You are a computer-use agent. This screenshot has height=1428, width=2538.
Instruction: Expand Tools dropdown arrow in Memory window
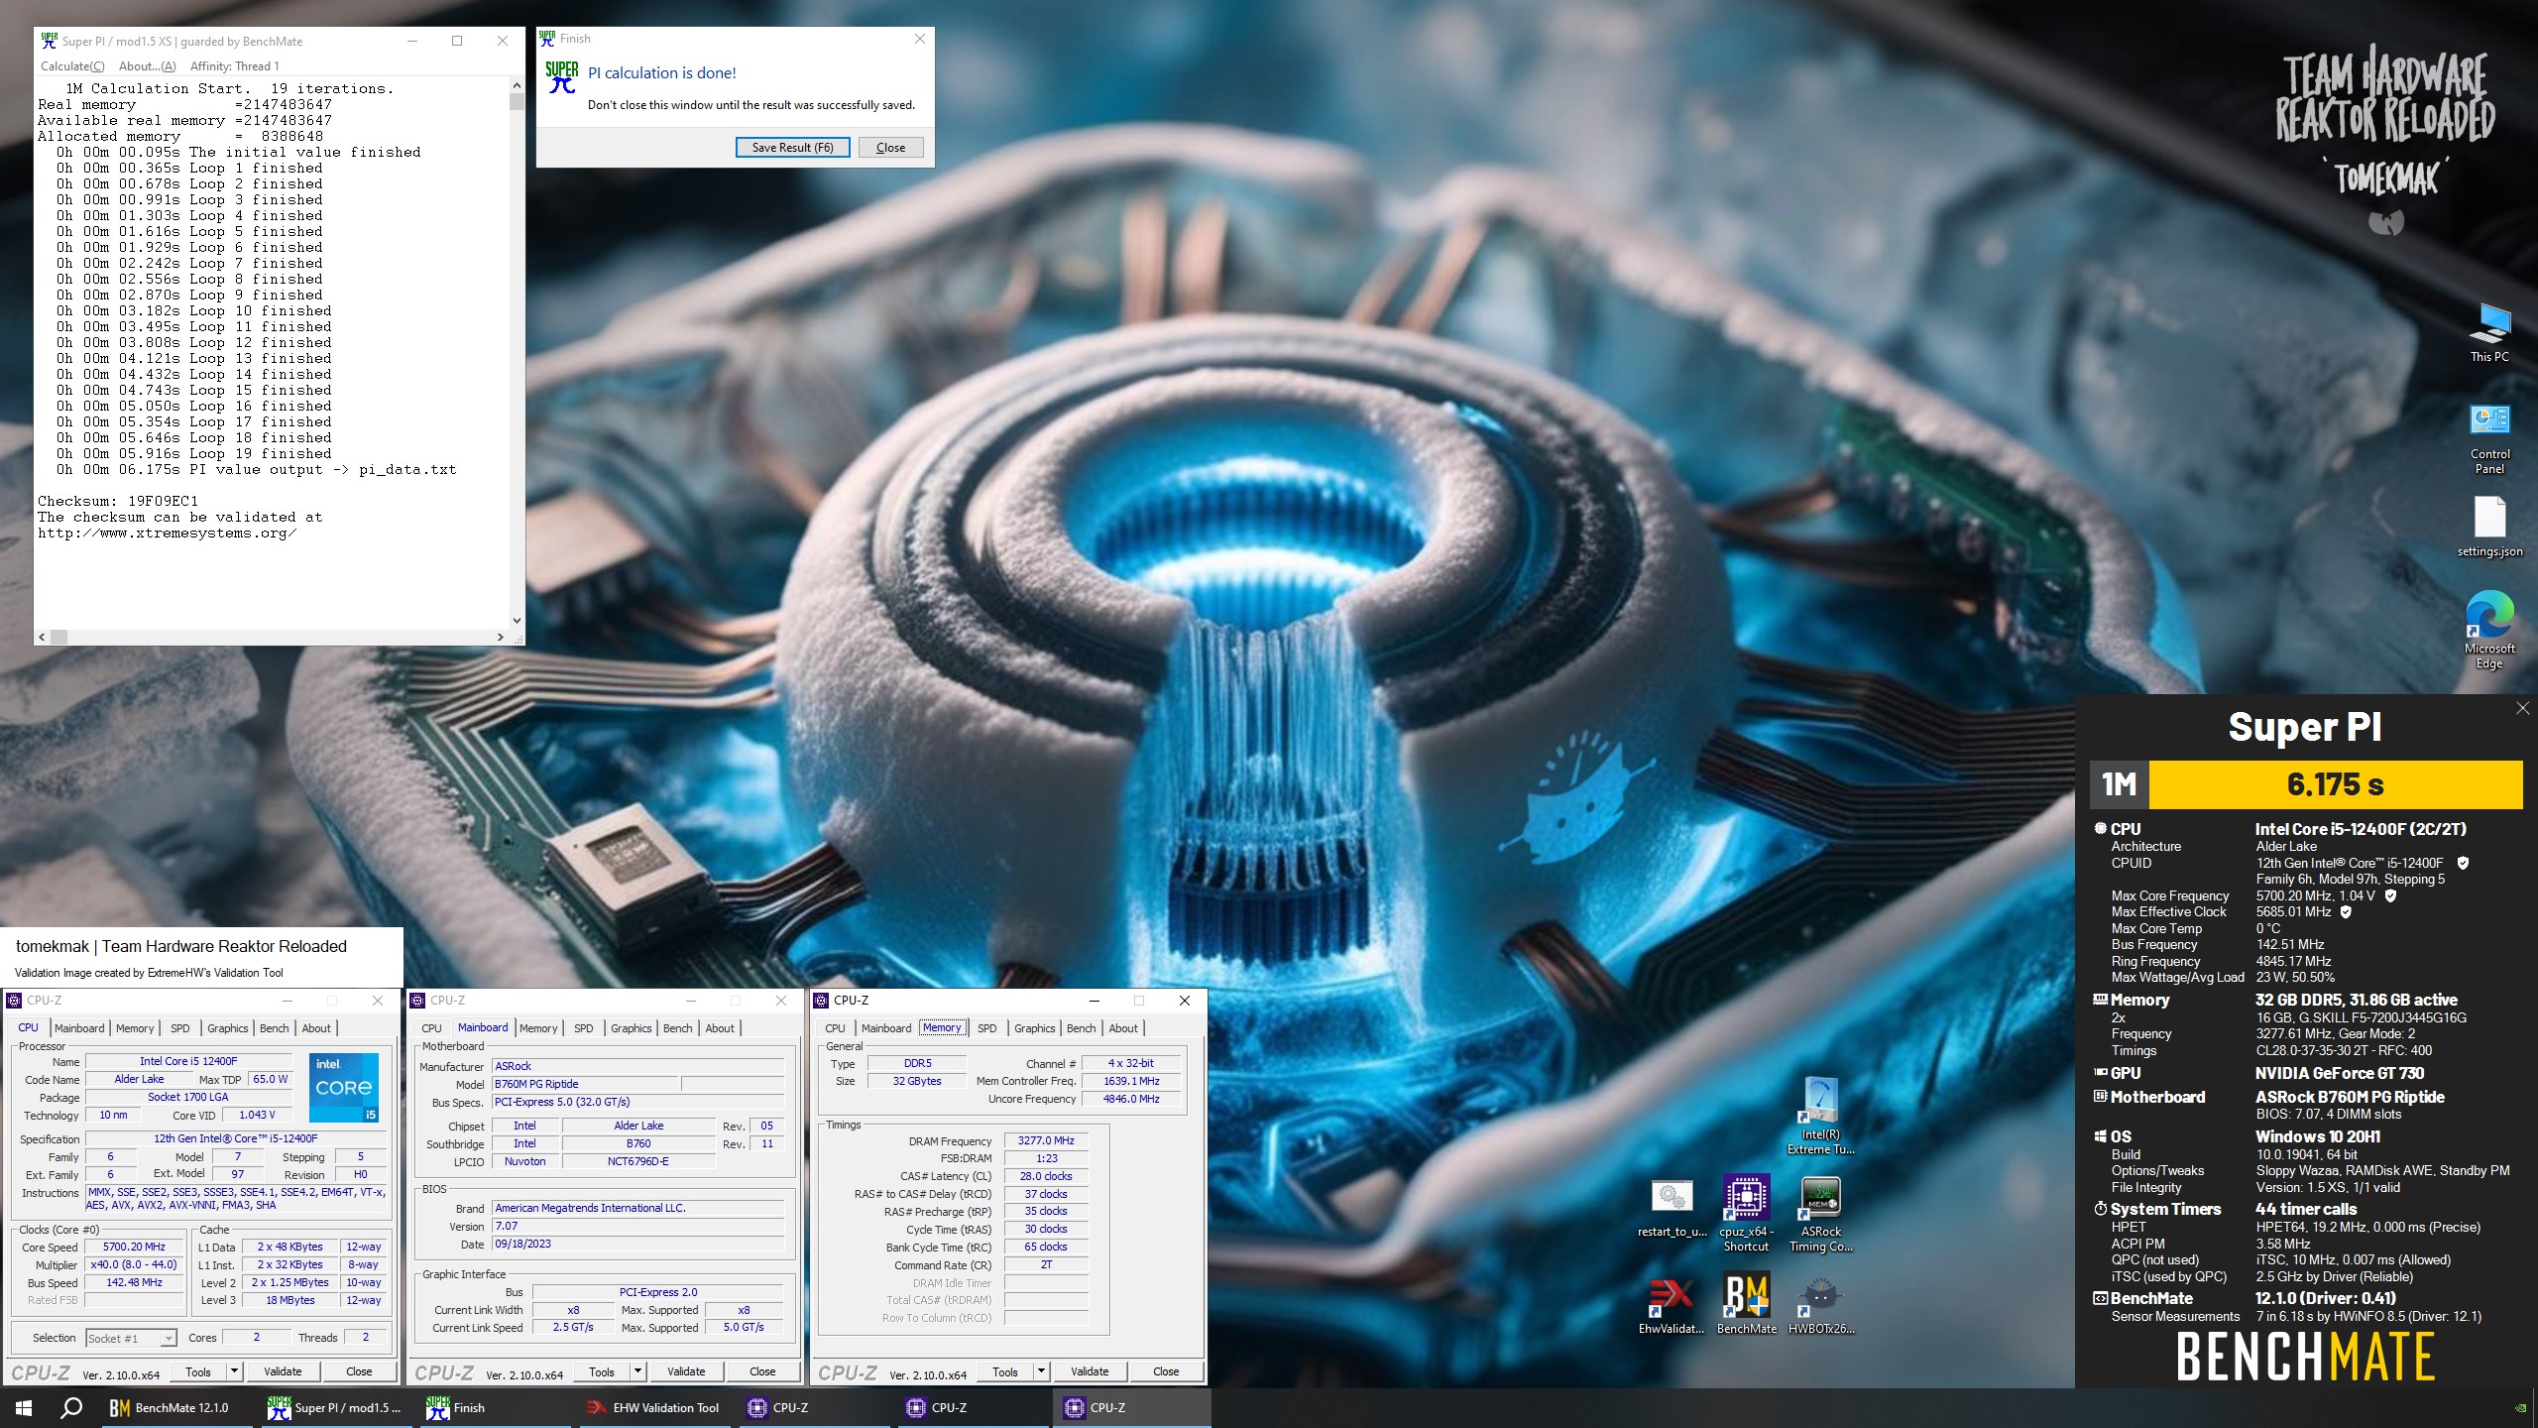coord(1042,1371)
